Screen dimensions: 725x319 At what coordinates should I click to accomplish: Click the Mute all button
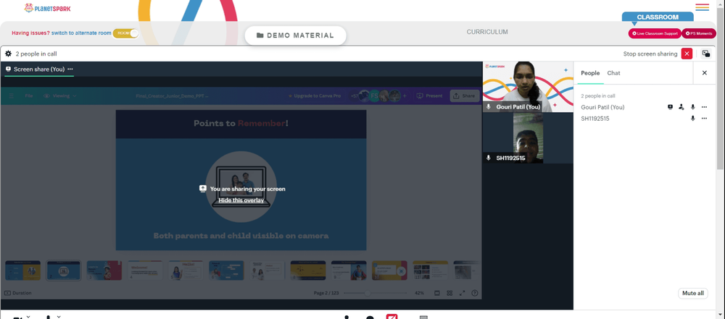pyautogui.click(x=692, y=293)
